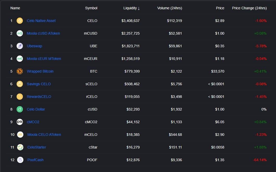276x172 pixels.
Task: Click the $0.0058 price value
Action: [x=218, y=147]
